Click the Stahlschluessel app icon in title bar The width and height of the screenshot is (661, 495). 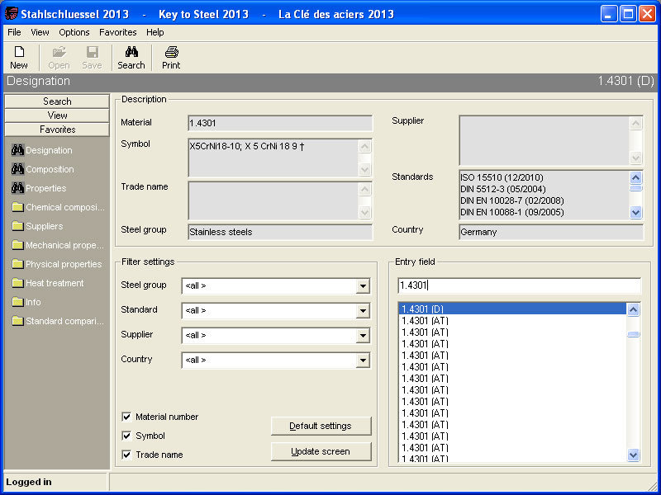(x=12, y=13)
